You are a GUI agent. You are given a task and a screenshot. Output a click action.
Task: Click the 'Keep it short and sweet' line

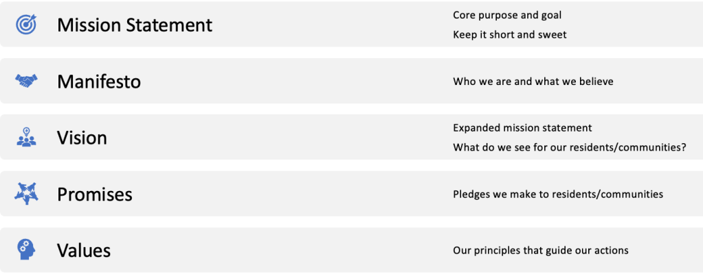(x=510, y=35)
